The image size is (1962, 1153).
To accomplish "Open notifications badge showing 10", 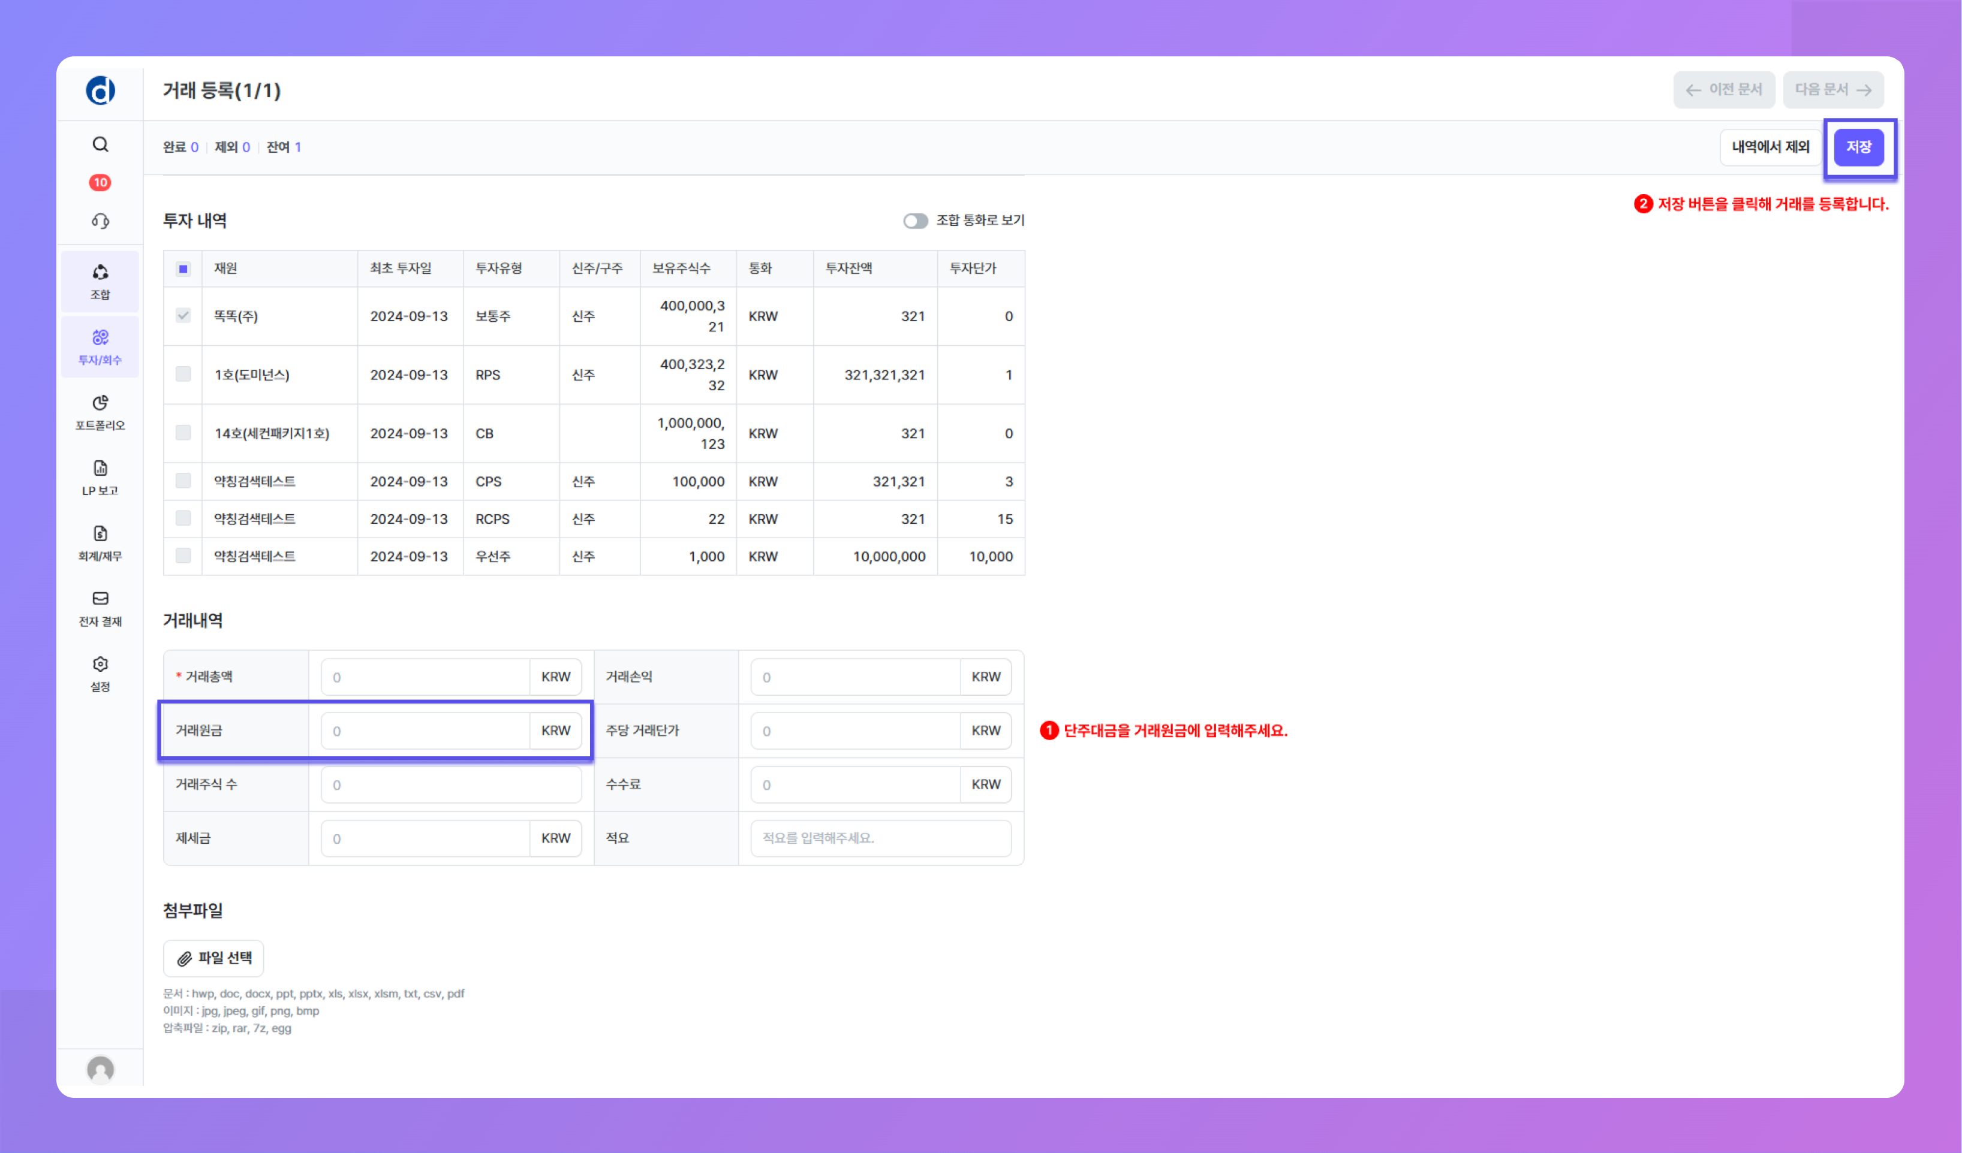I will tap(100, 183).
